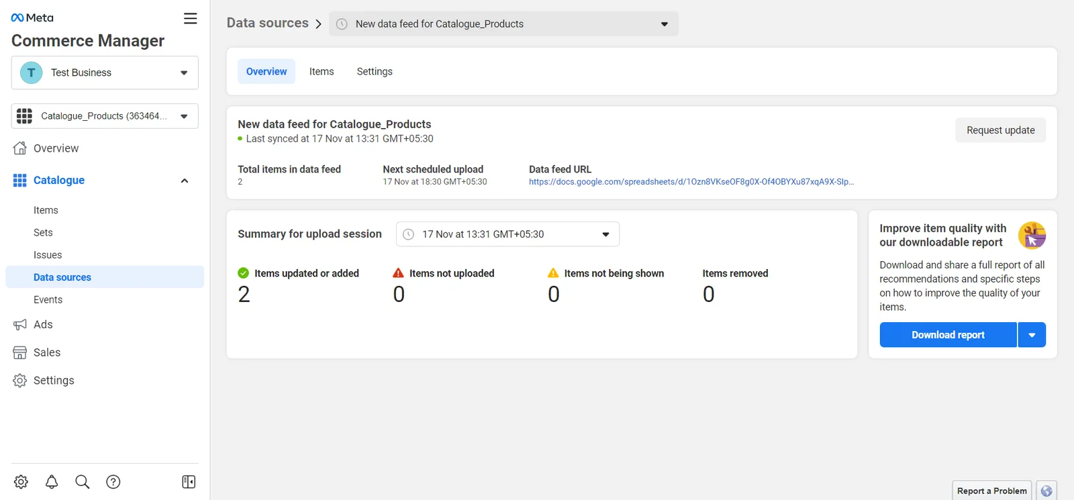Open Data sources in the sidebar
Viewport: 1074px width, 500px height.
point(105,277)
